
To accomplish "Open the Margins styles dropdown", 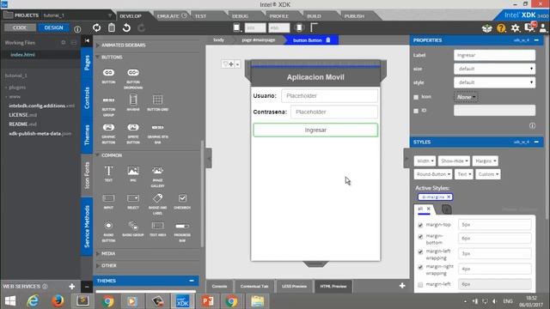I will coord(485,161).
